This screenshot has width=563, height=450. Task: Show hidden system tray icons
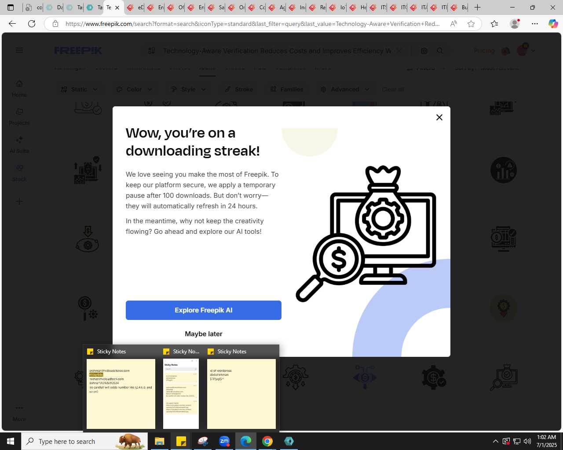[x=495, y=441]
